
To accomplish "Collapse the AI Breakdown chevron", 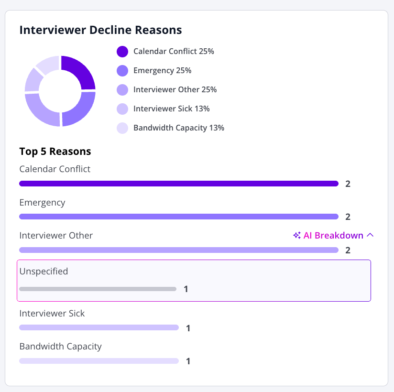I will point(370,235).
